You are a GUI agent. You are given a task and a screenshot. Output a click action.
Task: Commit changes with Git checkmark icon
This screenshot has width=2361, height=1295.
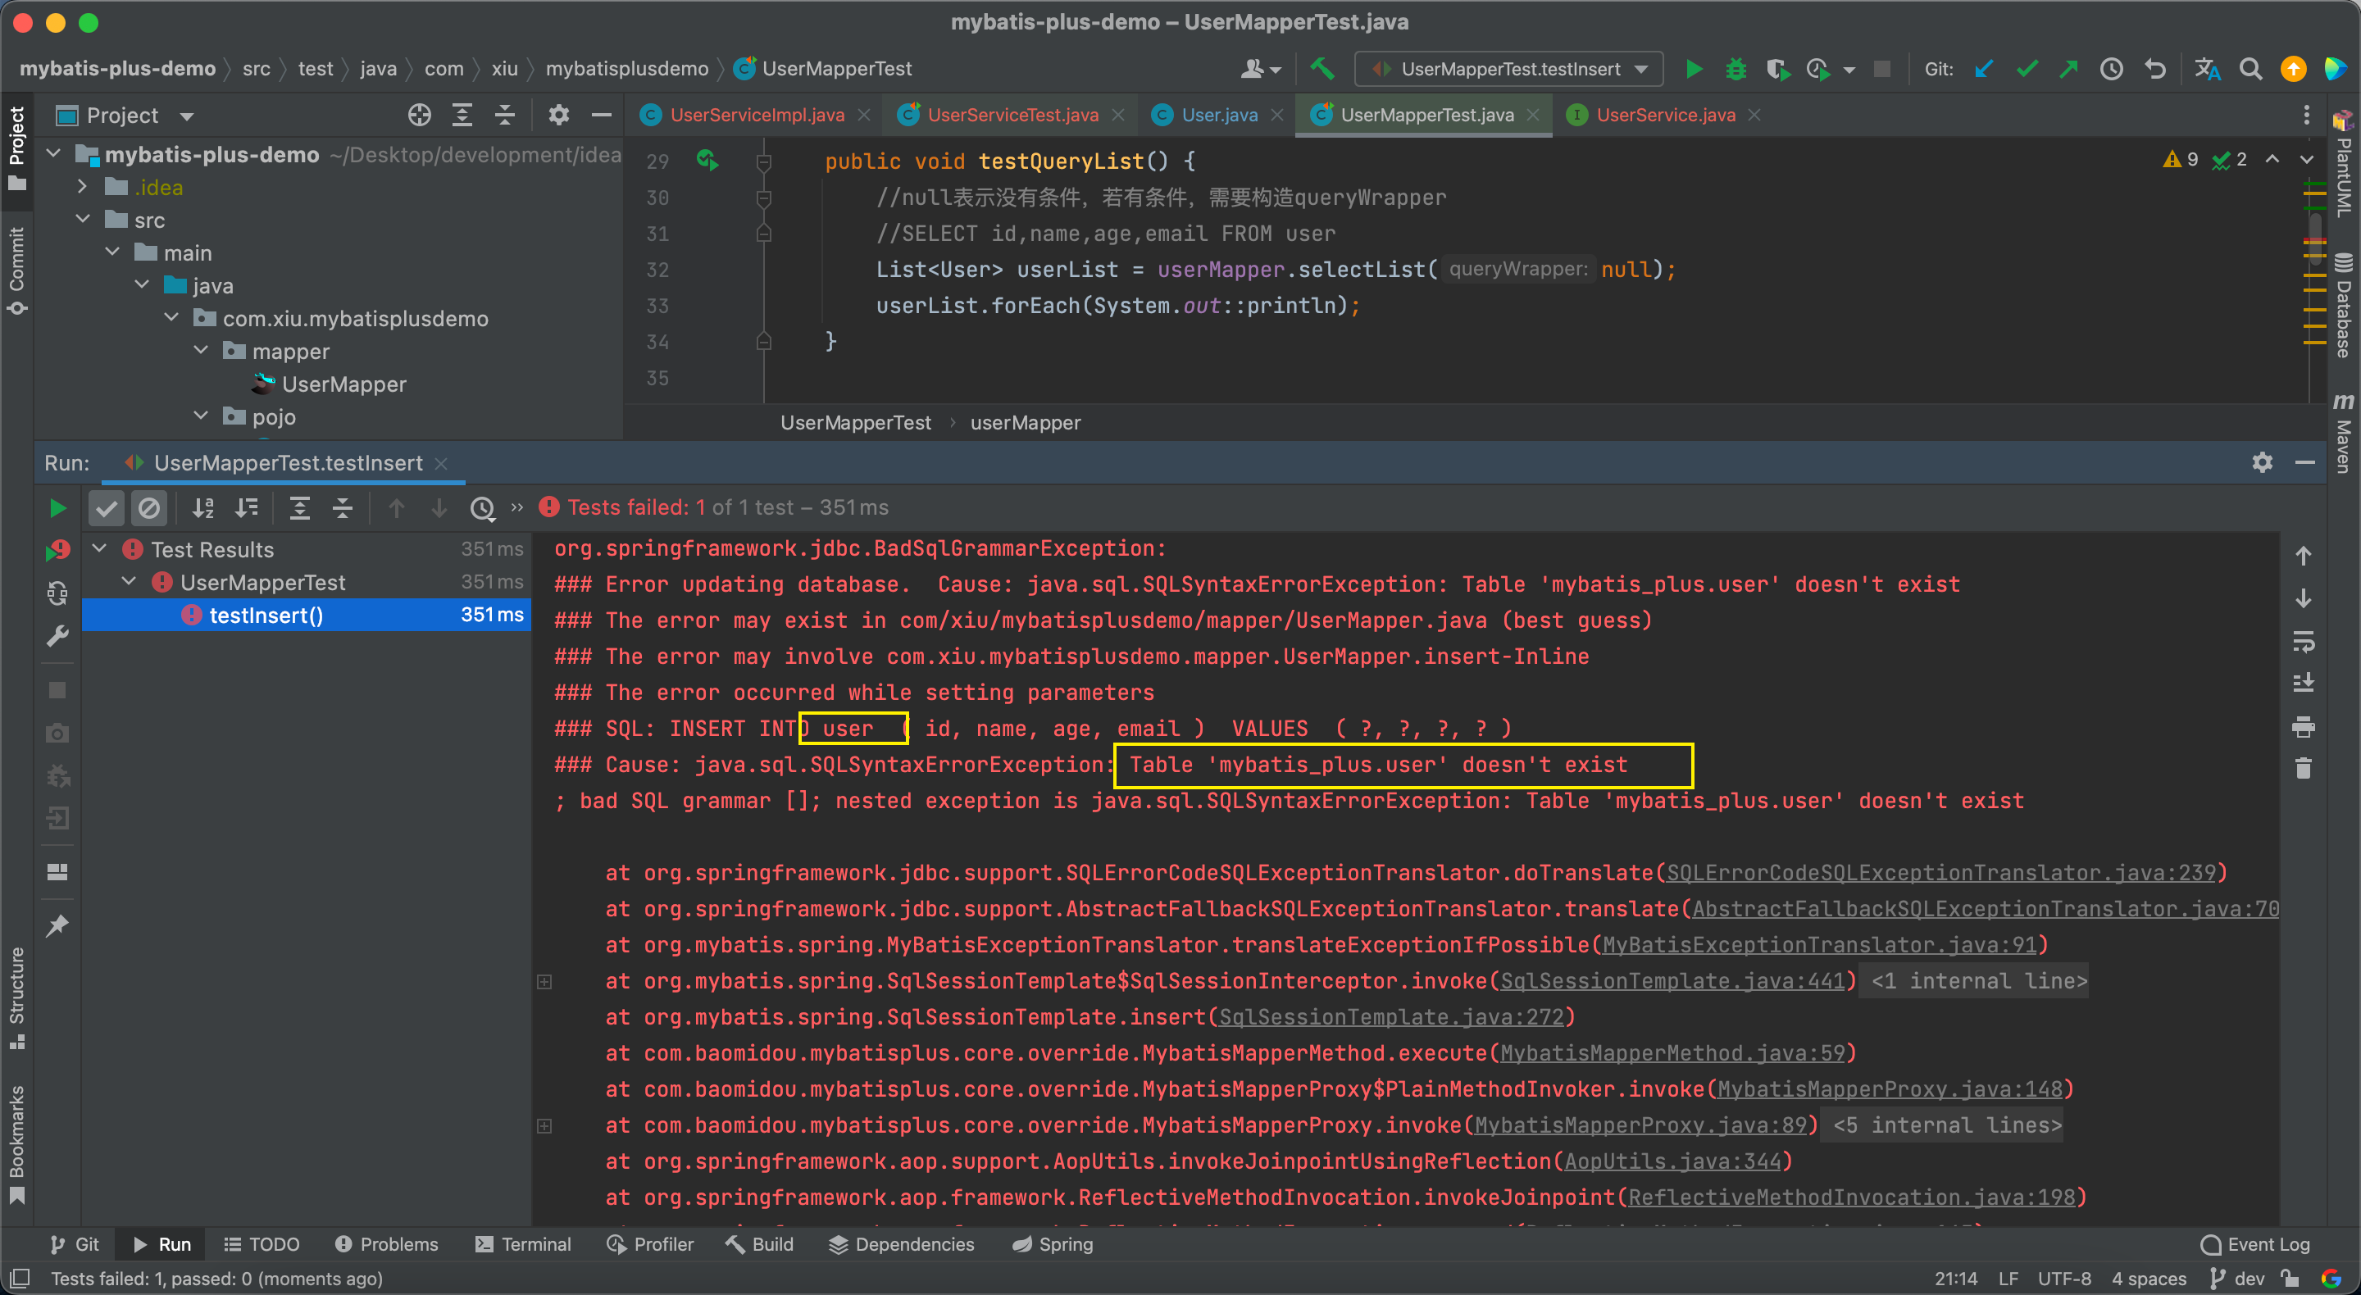pyautogui.click(x=2027, y=69)
